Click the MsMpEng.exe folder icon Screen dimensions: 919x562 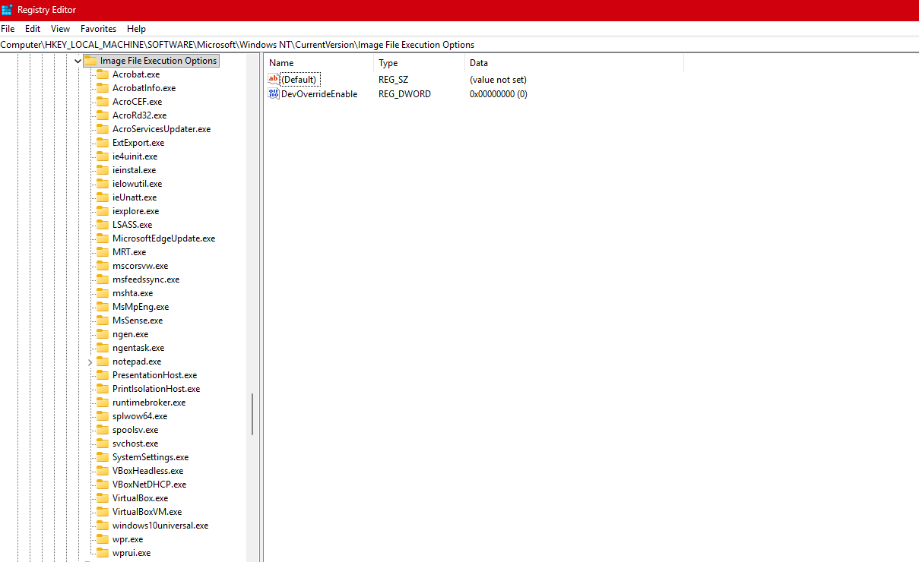click(103, 307)
